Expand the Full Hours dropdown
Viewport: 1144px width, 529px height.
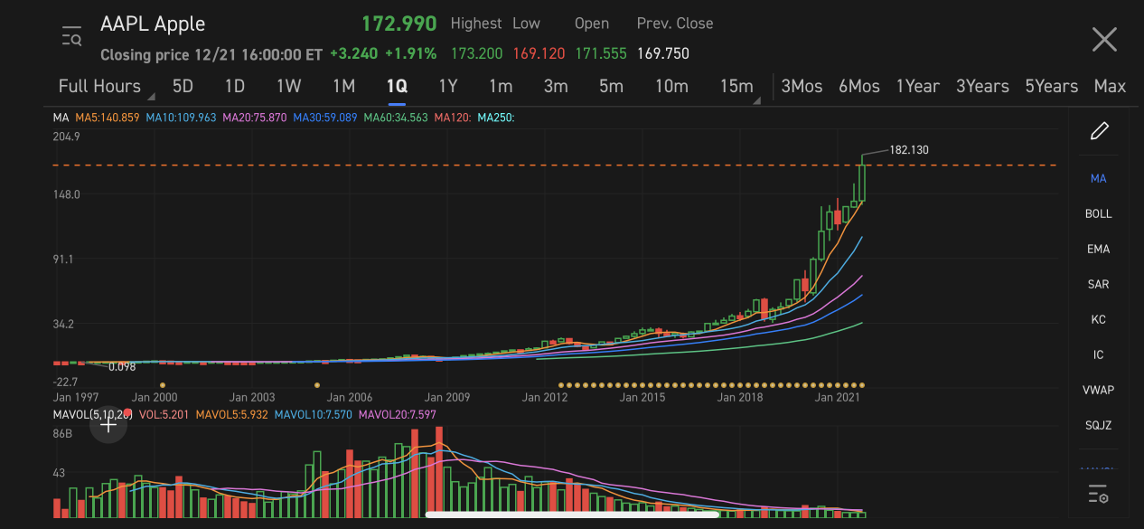tap(106, 87)
